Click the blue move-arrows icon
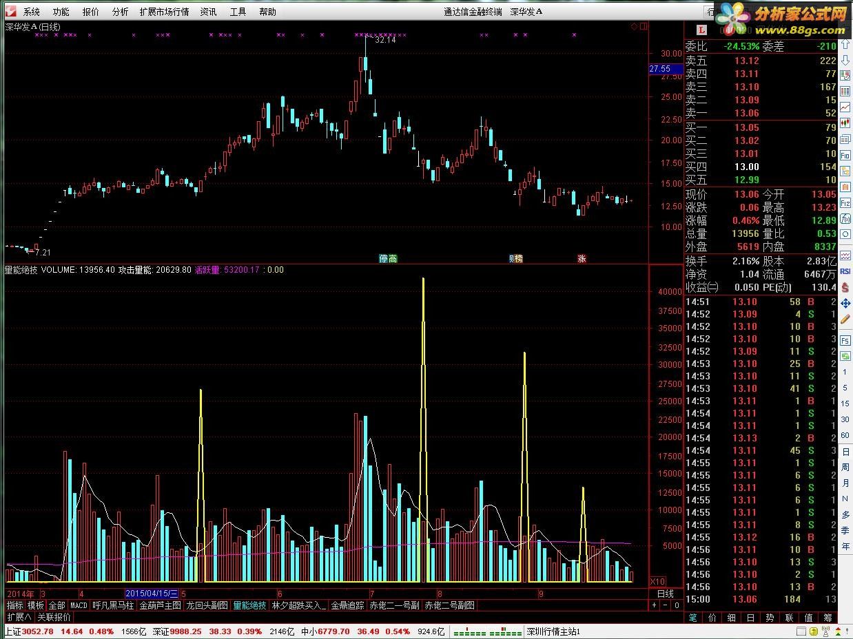The image size is (853, 639). pos(845,304)
